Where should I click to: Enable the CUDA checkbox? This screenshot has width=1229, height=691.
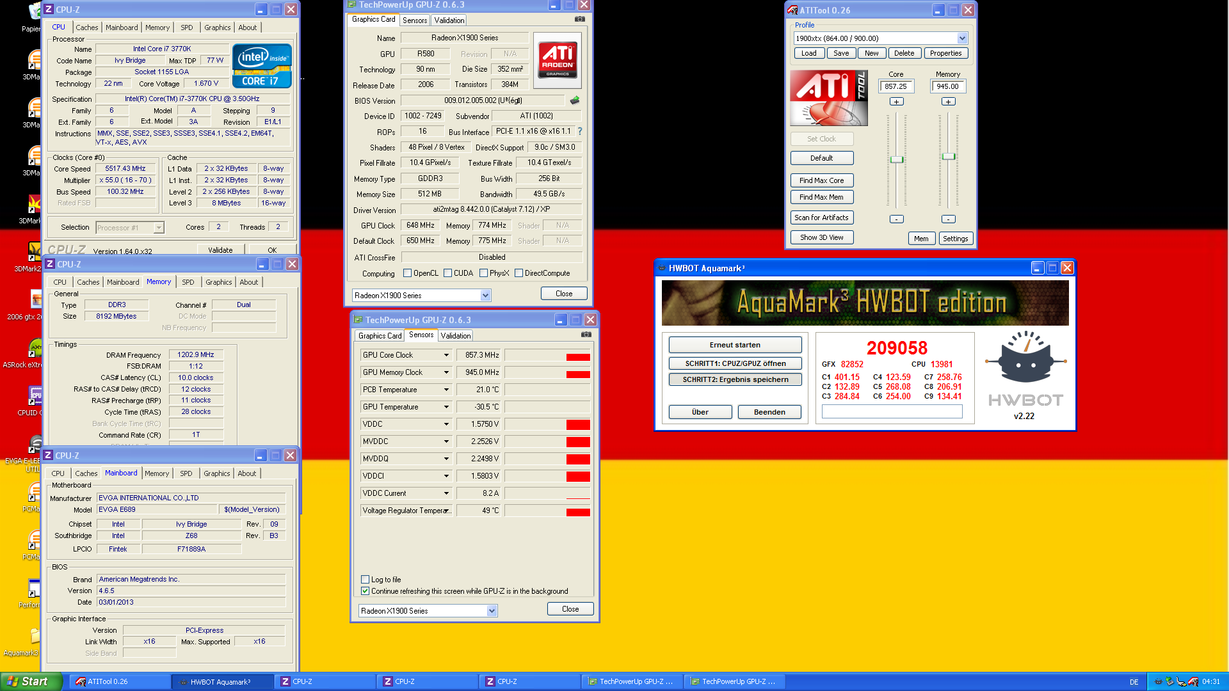447,273
